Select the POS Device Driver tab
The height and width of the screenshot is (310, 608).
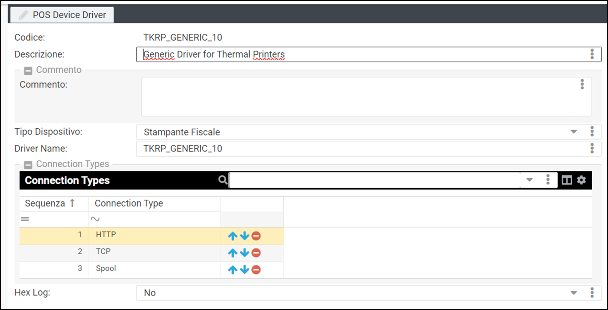(x=62, y=15)
